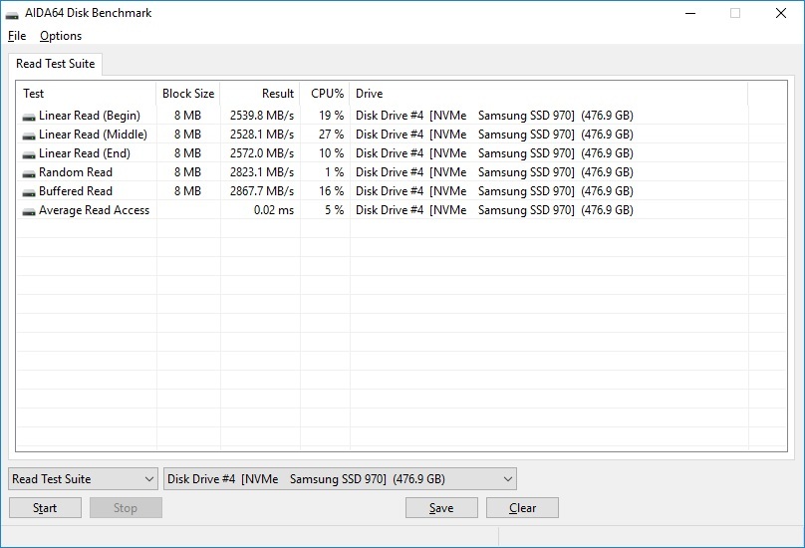Click the Average Read Access disk icon
Viewport: 805px width, 548px height.
[28, 210]
